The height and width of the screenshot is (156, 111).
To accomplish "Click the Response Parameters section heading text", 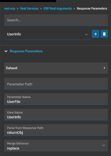I will [x=26, y=51].
